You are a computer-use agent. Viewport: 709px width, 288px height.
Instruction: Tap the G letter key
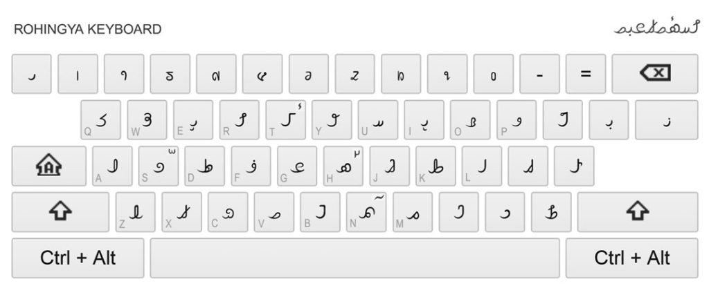[x=297, y=166]
